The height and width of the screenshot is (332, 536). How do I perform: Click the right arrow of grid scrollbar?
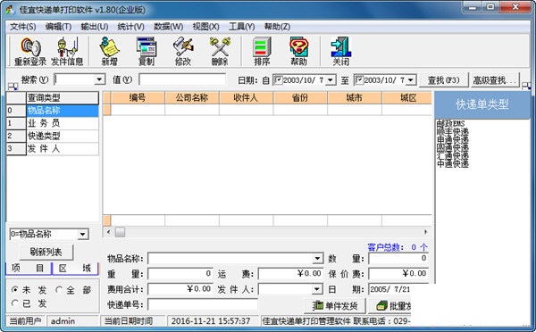426,232
